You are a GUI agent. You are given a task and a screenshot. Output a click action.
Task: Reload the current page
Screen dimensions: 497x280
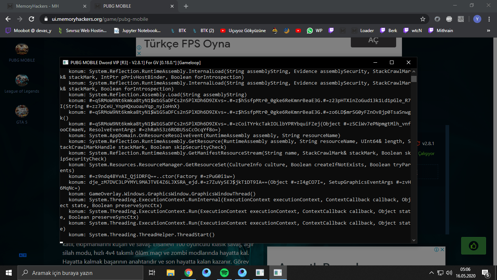click(x=31, y=19)
